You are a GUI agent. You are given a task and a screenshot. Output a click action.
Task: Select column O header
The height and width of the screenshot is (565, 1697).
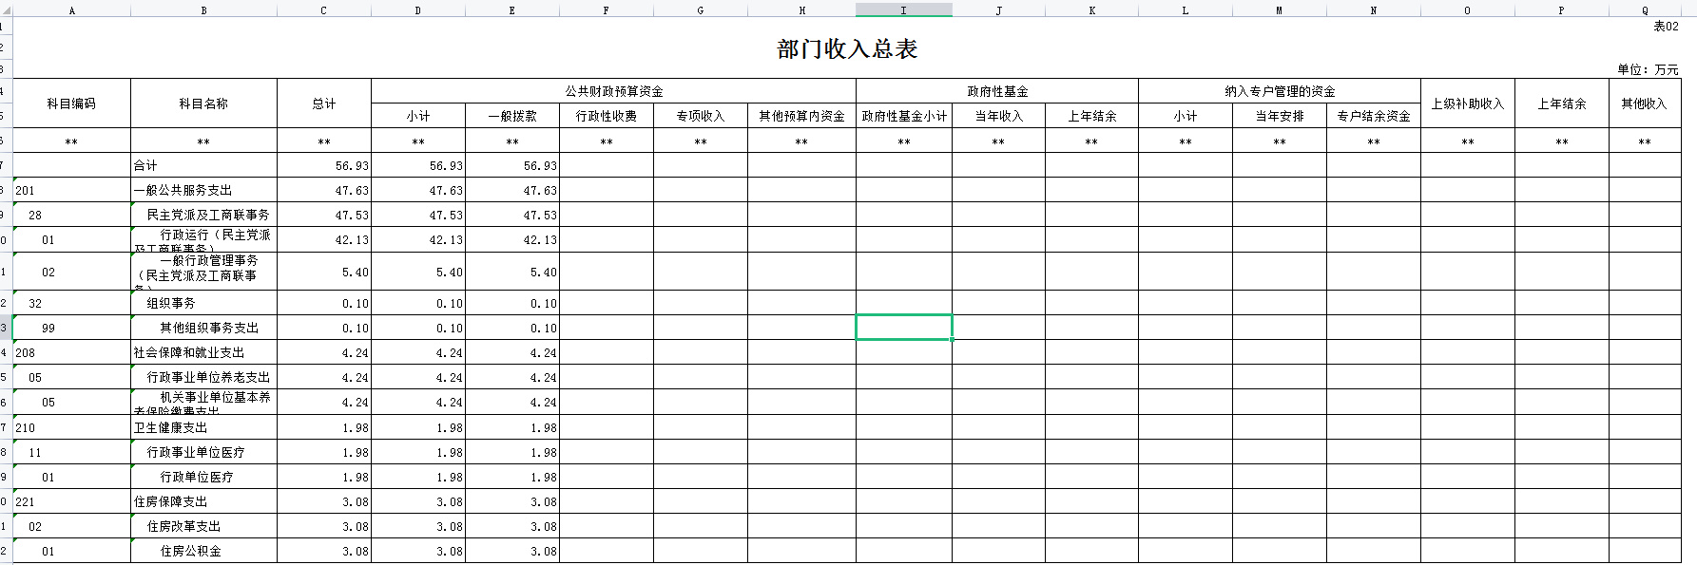[x=1467, y=9]
